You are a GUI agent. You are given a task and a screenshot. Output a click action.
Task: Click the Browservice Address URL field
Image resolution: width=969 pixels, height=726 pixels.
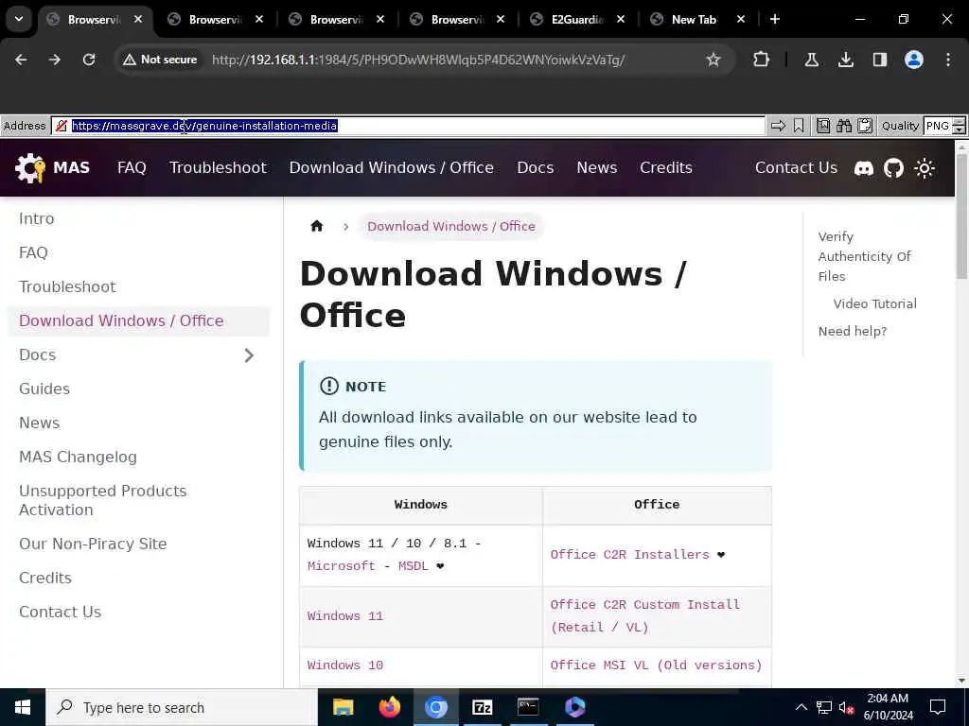[x=409, y=126]
